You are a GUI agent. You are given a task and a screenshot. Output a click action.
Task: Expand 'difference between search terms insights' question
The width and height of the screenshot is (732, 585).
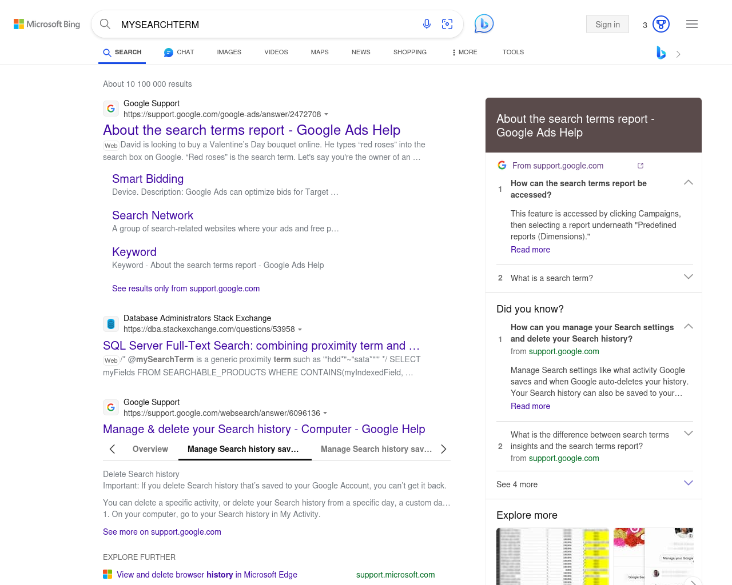coord(689,433)
